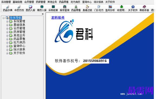Expand the 基础信息 tree node
Image resolution: width=158 pixels, height=99 pixels.
tap(7, 25)
